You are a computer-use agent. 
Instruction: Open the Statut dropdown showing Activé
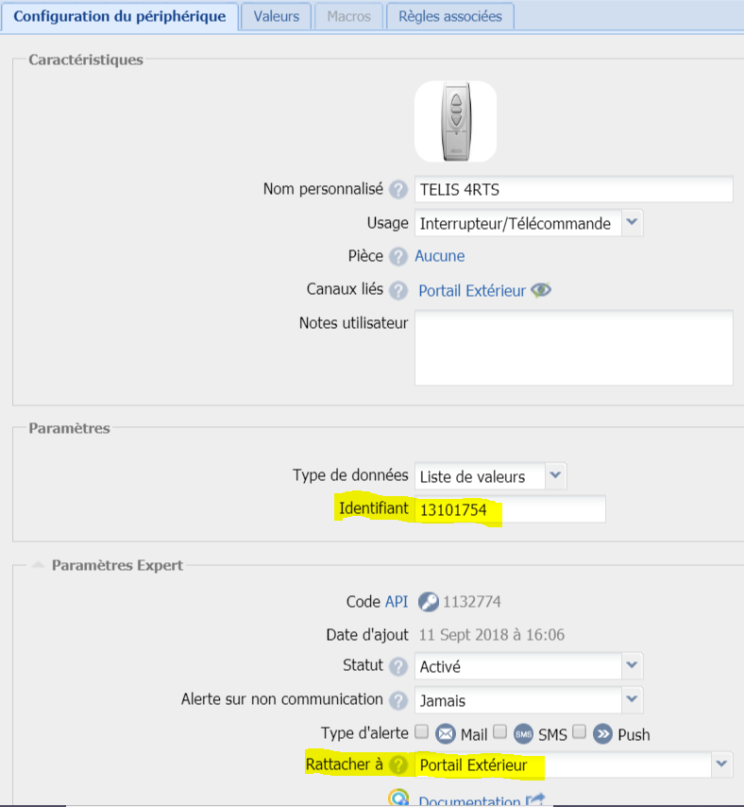pyautogui.click(x=633, y=666)
